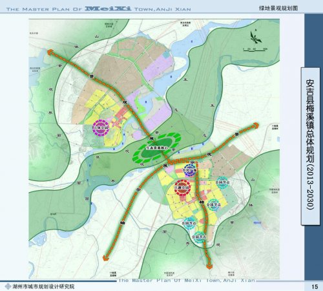Click the southernmost cyan 公园节点 marker

(199, 237)
